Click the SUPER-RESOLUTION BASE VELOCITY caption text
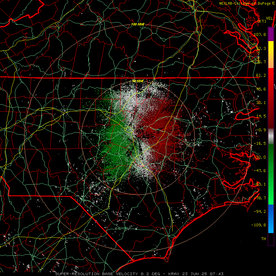Image resolution: width=276 pixels, height=276 pixels. click(x=97, y=274)
